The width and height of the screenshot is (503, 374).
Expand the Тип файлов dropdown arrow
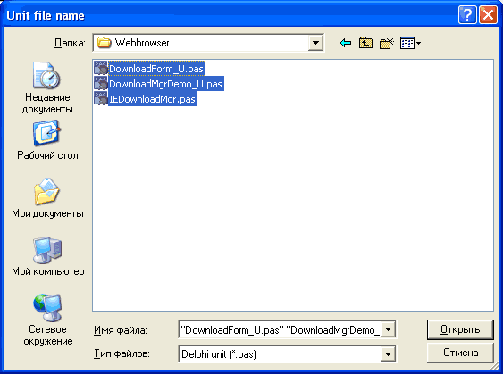click(x=388, y=354)
